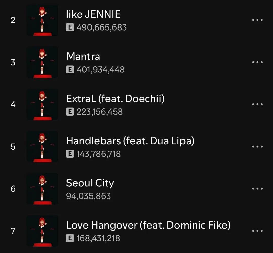
Task: Select Handlebars (feat. Dua Lipa) title
Action: [x=130, y=141]
